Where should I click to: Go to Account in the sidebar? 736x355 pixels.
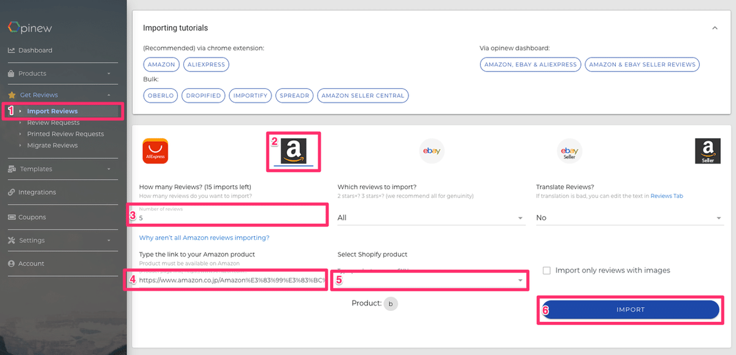(31, 264)
